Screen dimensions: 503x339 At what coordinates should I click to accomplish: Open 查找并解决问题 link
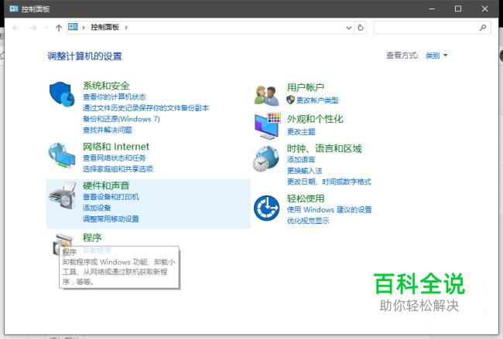[x=108, y=130]
